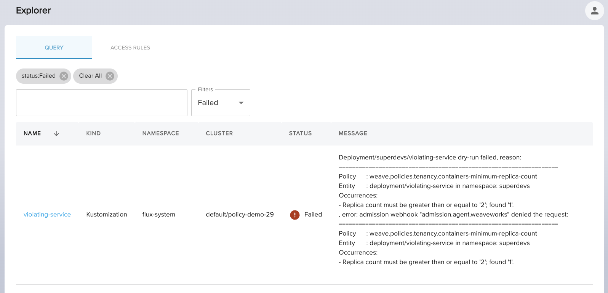Click the status:Failed chip label
This screenshot has height=293, width=608.
(x=38, y=76)
